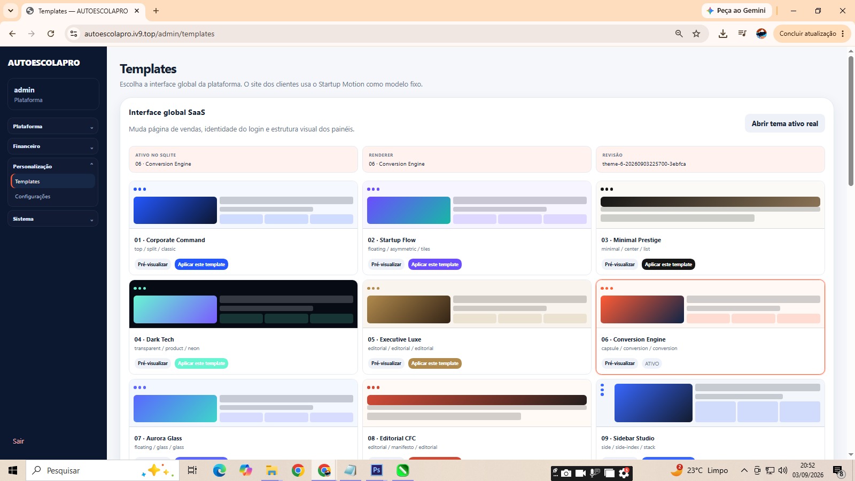Click the Dark Tech gradient preview swatch

(x=175, y=309)
